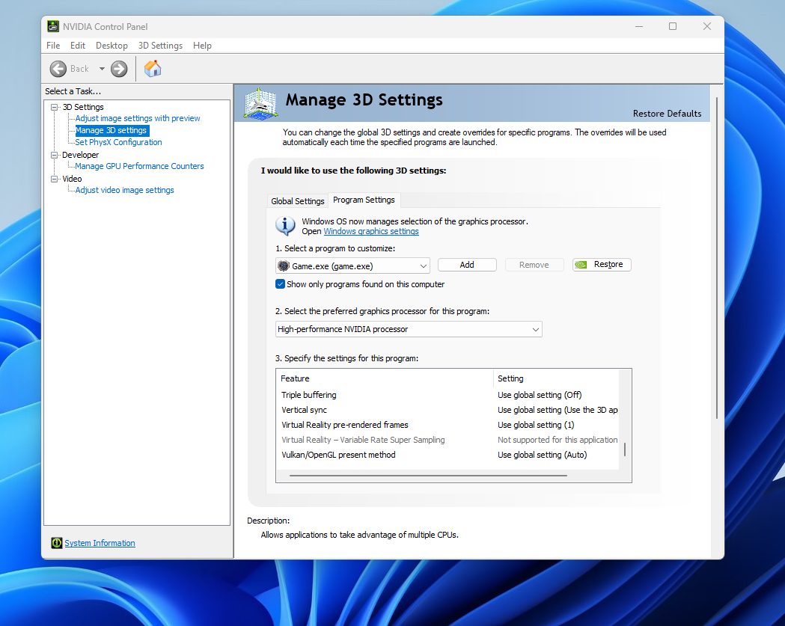Viewport: 785px width, 626px height.
Task: Click the info bubble icon beside Windows OS notice
Action: 285,226
